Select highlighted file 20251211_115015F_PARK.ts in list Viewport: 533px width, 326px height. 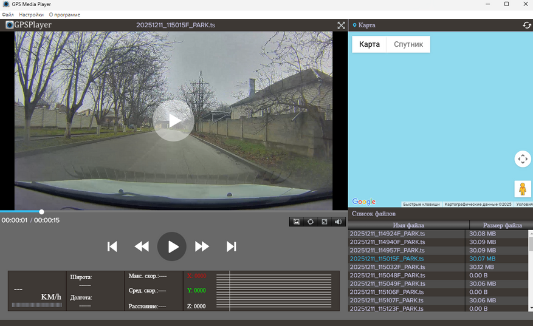(x=387, y=259)
